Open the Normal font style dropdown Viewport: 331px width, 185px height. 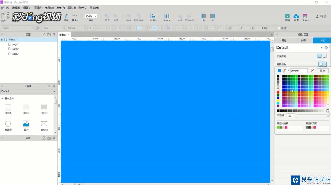pos(76,28)
